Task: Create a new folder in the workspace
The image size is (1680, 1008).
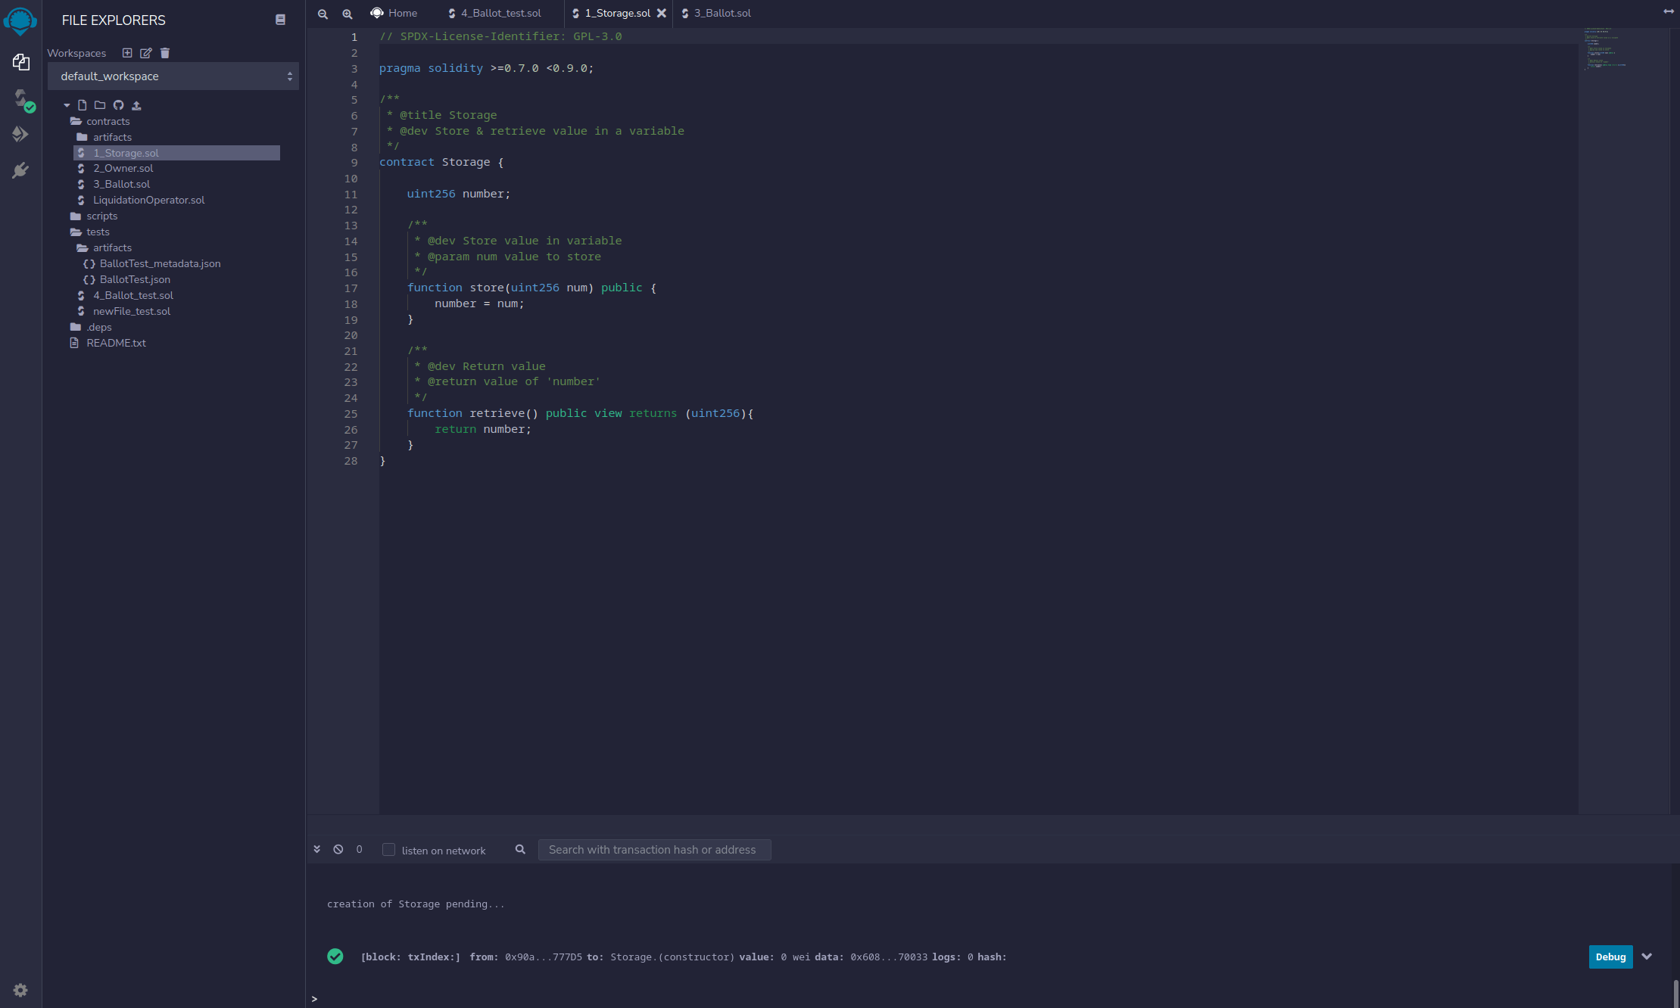Action: (x=99, y=105)
